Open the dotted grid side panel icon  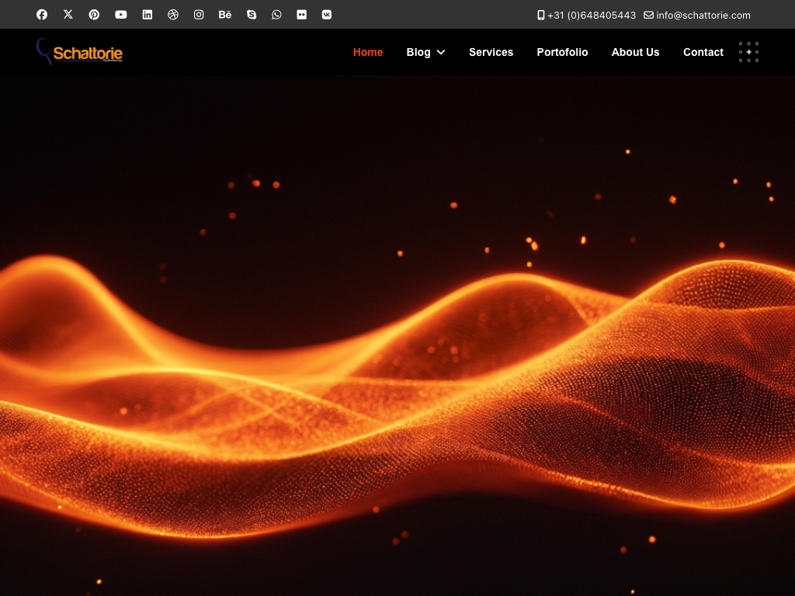point(748,52)
